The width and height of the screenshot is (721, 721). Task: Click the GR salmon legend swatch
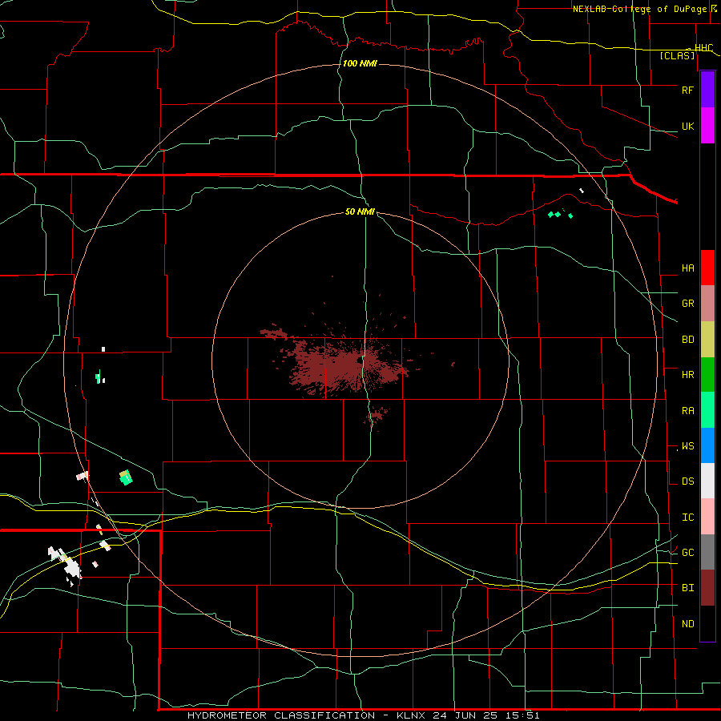(x=707, y=304)
